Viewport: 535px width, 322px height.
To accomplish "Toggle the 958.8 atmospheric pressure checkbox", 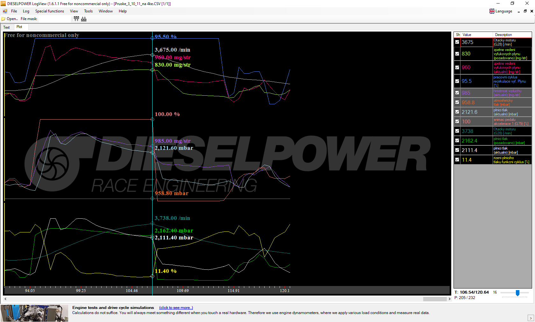I will tap(457, 102).
